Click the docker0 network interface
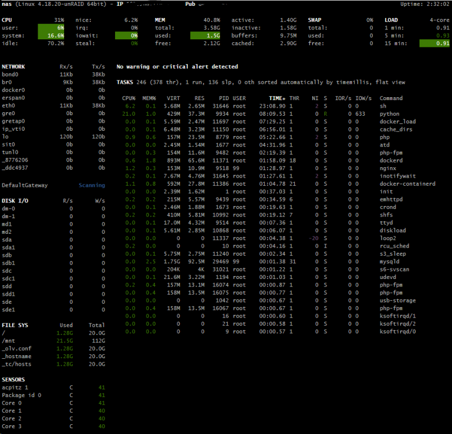 (x=13, y=90)
